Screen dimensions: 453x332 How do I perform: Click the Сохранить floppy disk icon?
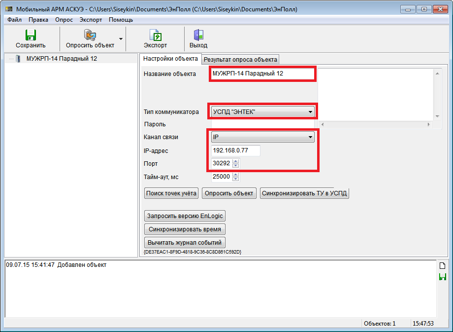coord(31,35)
